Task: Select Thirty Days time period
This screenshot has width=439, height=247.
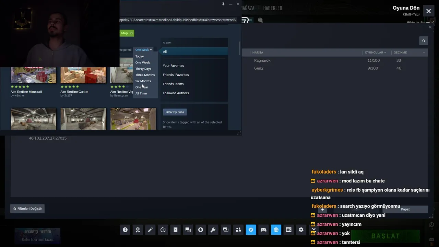Action: click(143, 69)
